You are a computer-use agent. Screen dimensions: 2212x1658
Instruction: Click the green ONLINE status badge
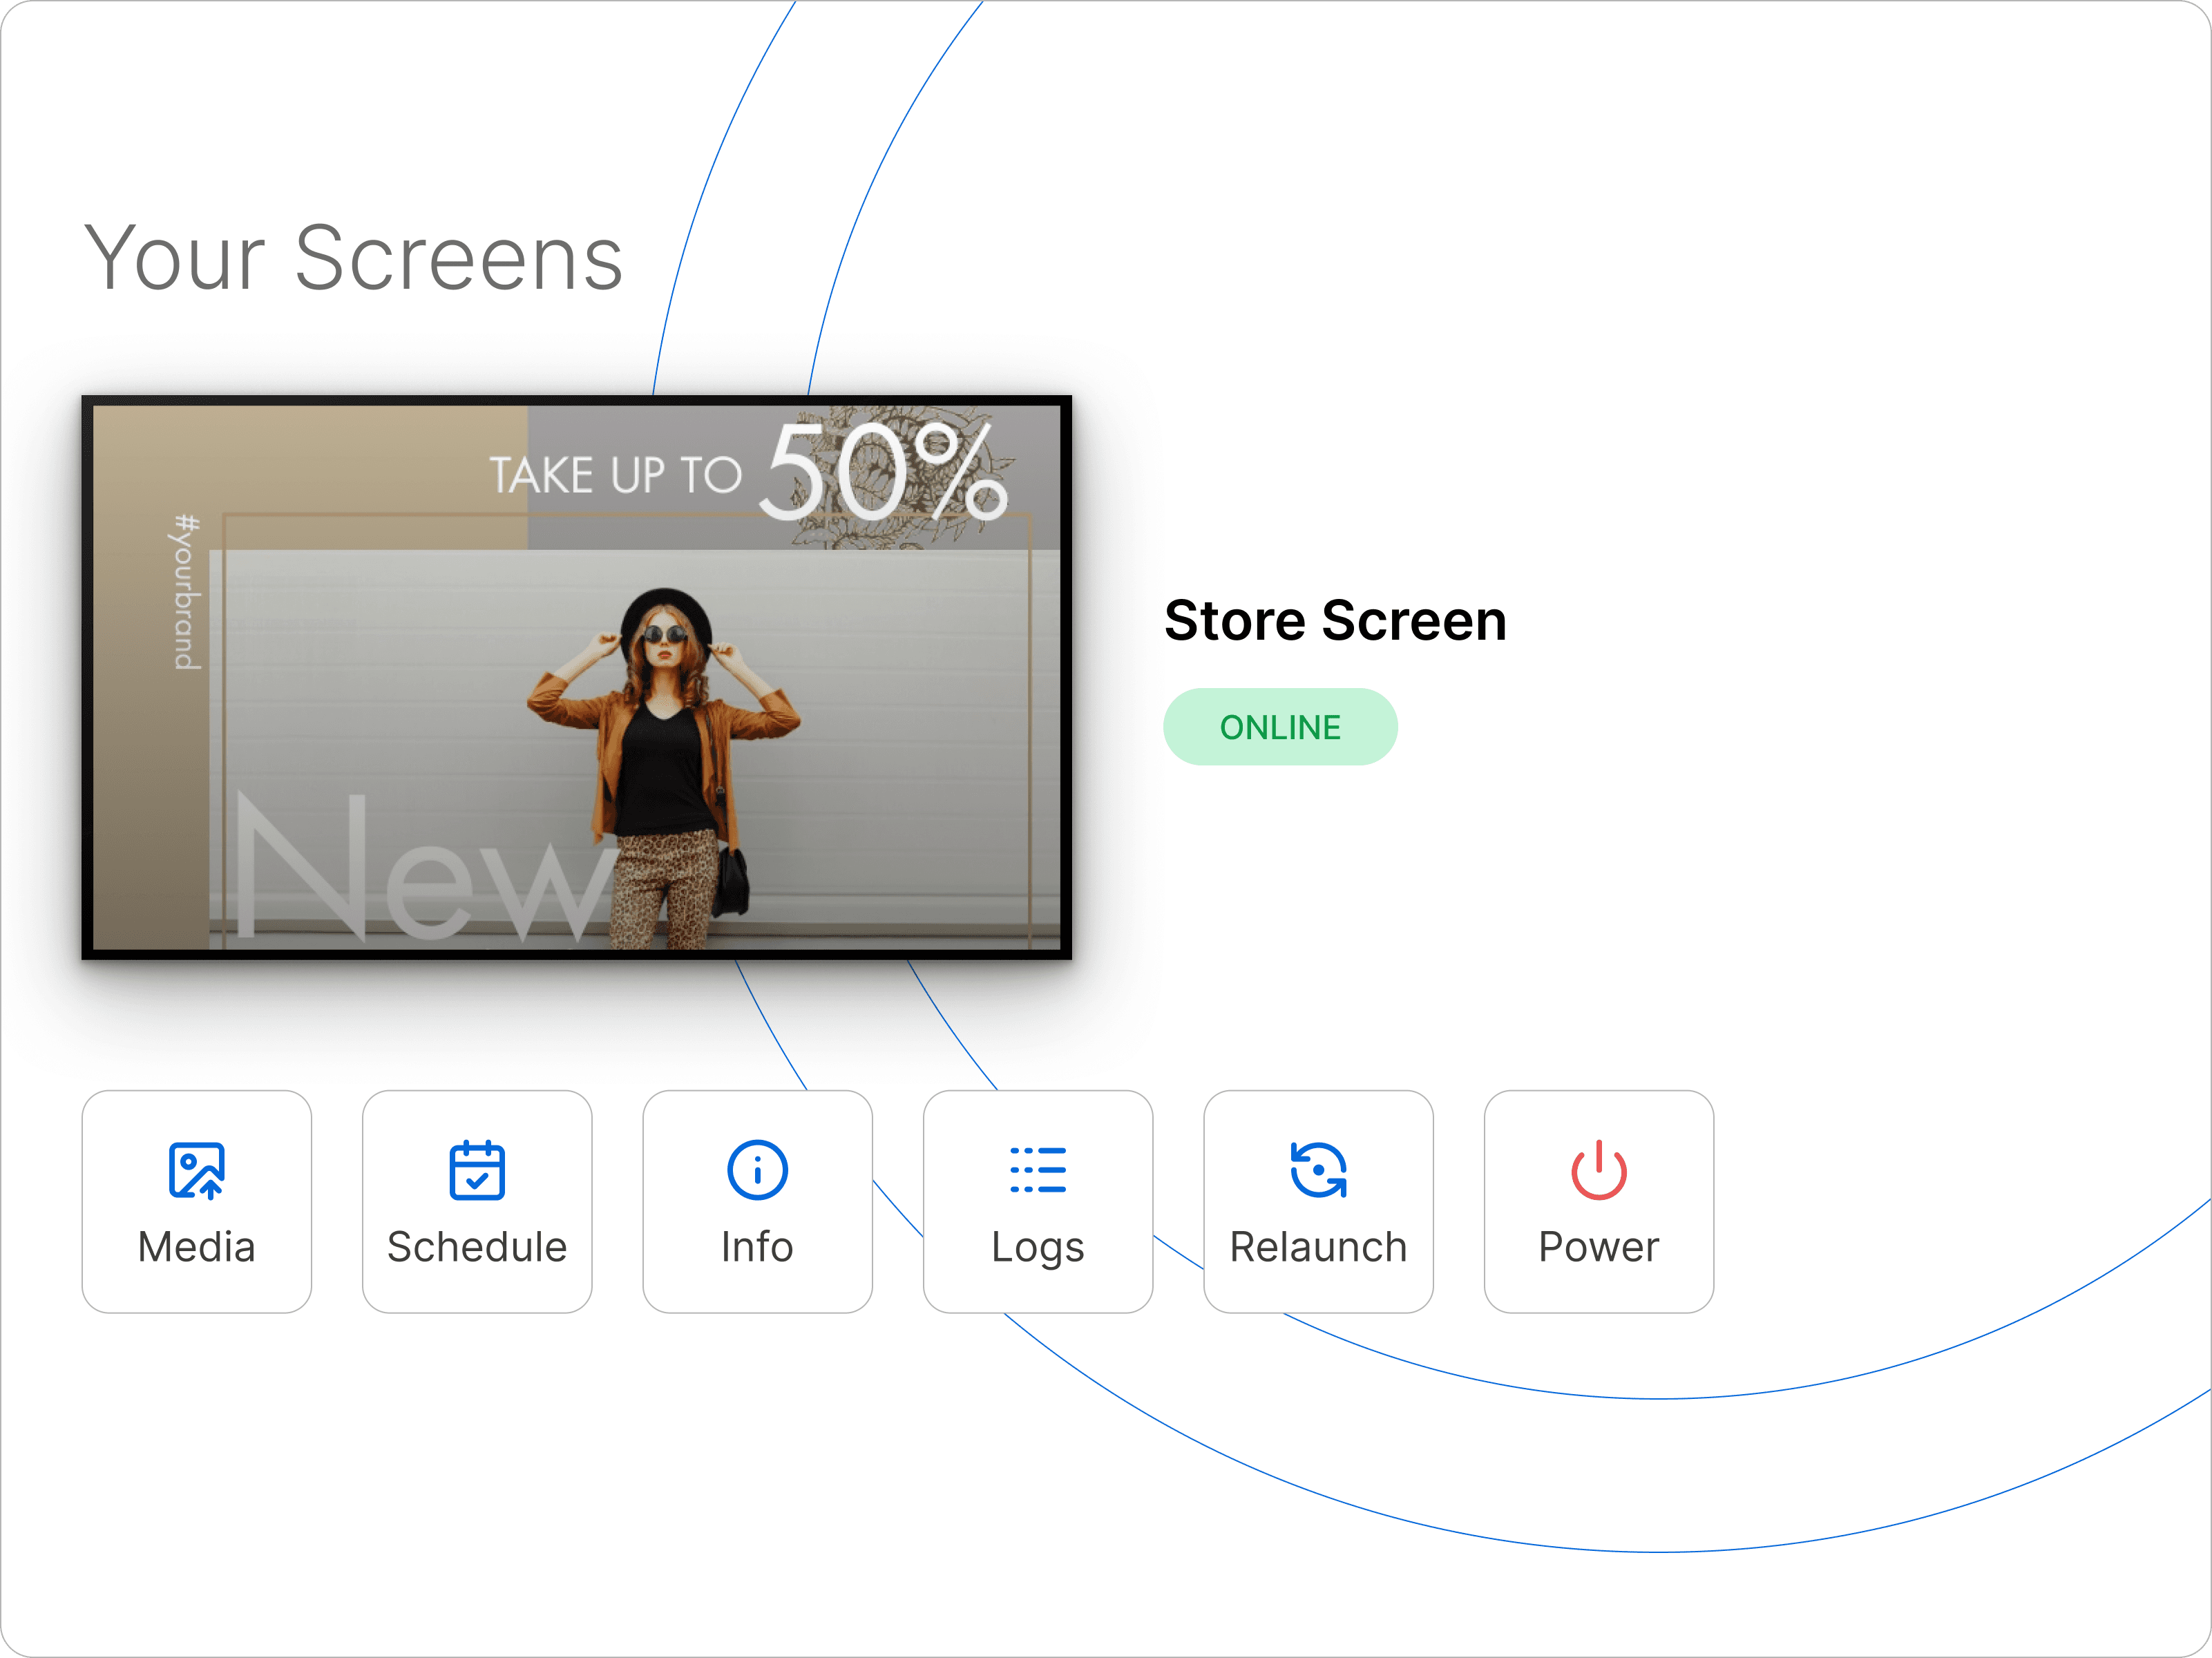[1279, 727]
